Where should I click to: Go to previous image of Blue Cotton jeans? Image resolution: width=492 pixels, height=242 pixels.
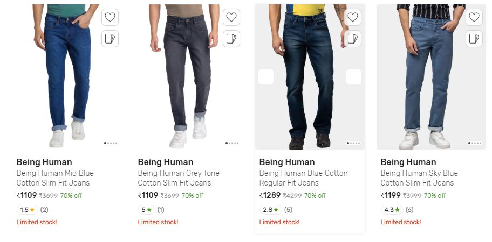point(266,77)
